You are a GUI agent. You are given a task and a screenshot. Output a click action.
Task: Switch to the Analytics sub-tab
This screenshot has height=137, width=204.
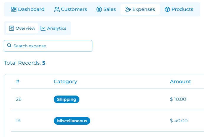coord(53,28)
